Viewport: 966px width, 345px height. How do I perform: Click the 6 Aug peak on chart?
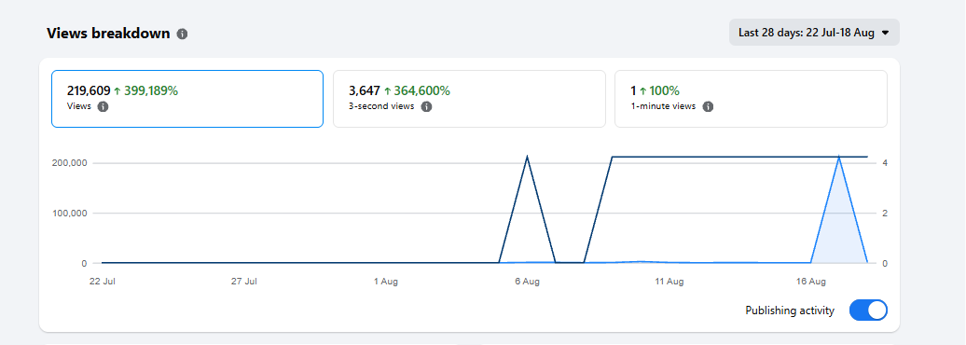point(528,157)
